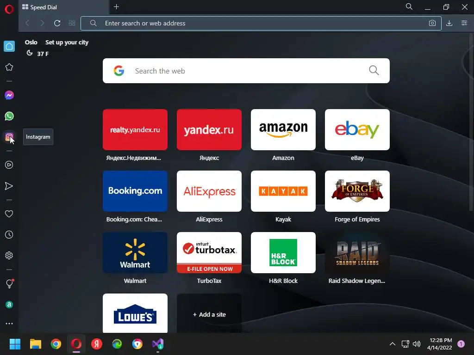Focus the address bar field
Screen dimensions: 474x355
(x=261, y=23)
